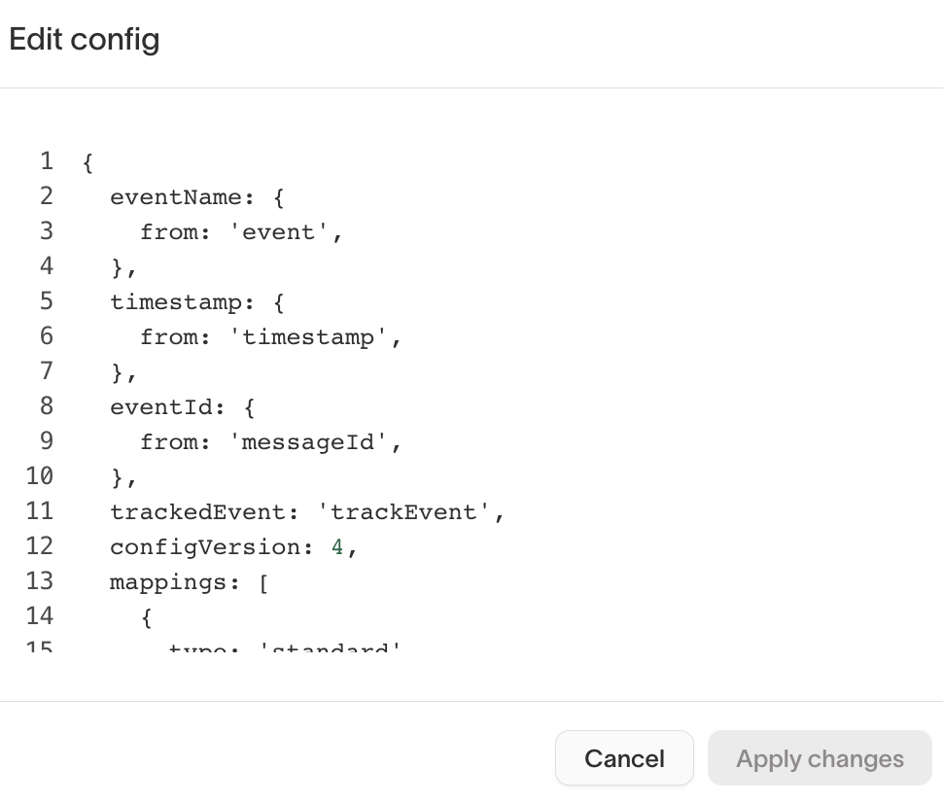Viewport: 943px width, 804px height.
Task: Click the opening brace on line 1
Action: (86, 161)
